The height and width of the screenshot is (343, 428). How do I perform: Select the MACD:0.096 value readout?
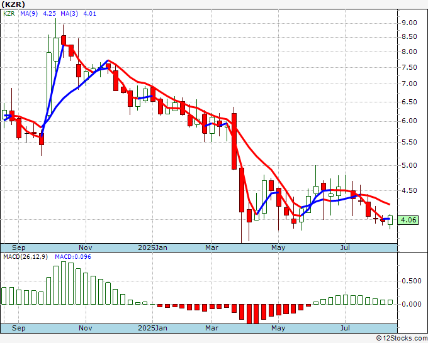coord(73,257)
